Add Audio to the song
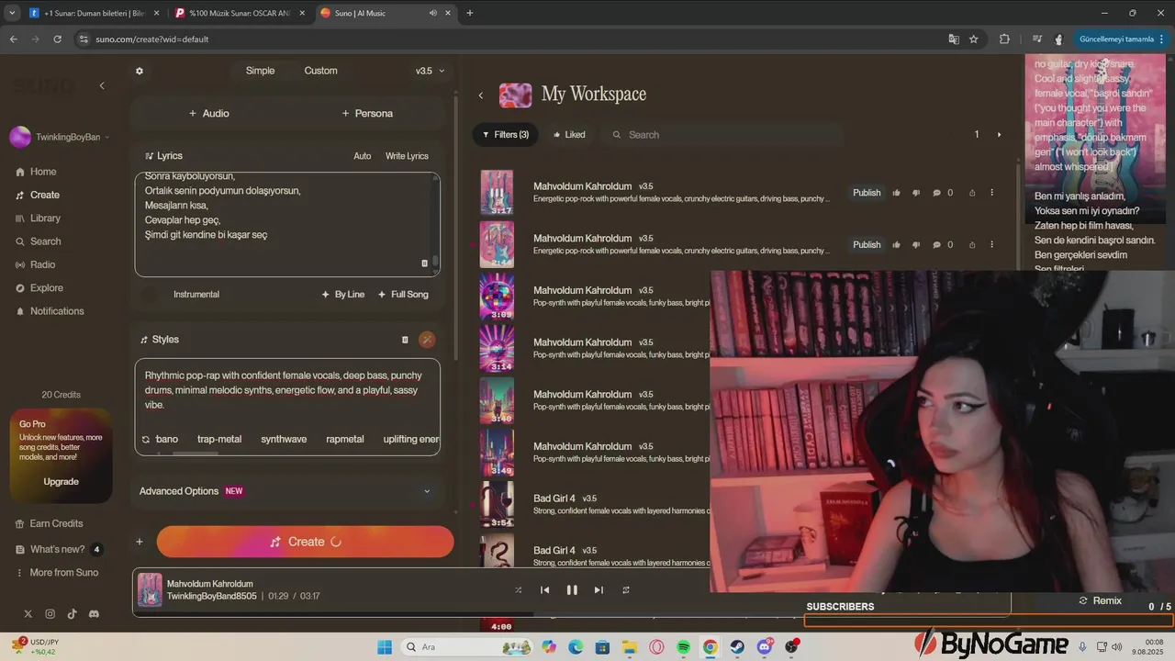Image resolution: width=1175 pixels, height=661 pixels. pyautogui.click(x=208, y=114)
